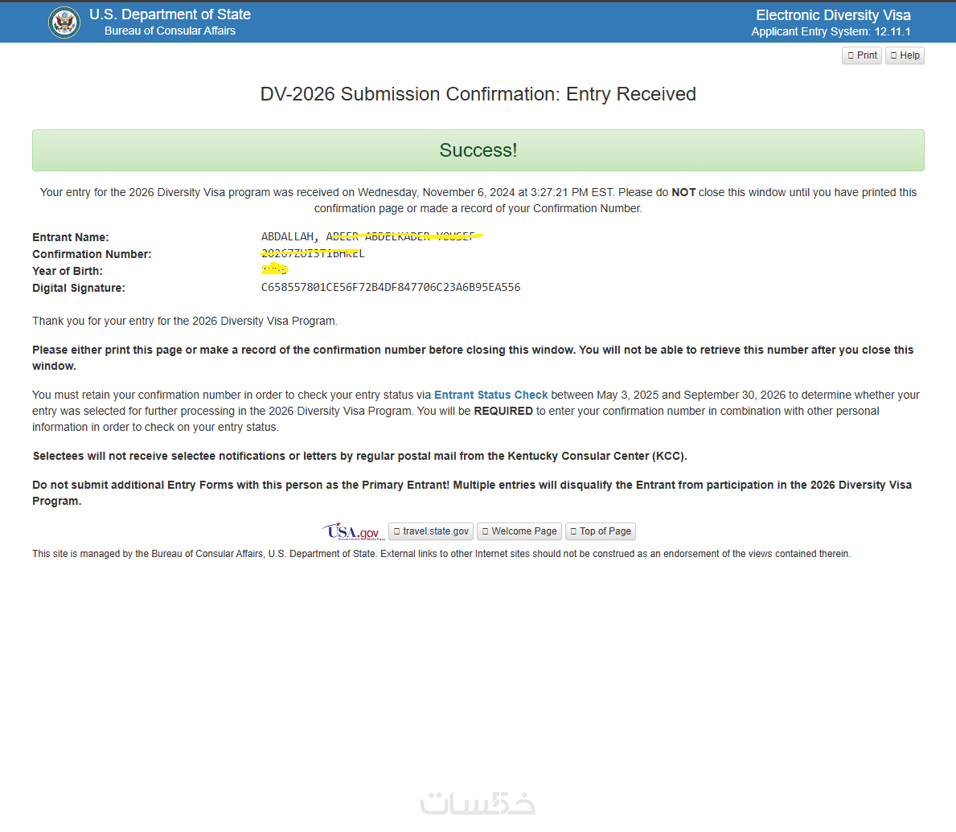This screenshot has height=832, width=956.
Task: Select the Digital Signature label
Action: (79, 289)
